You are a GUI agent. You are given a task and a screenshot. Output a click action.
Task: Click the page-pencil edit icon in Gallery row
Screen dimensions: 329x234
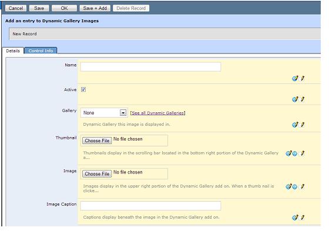pyautogui.click(x=302, y=125)
